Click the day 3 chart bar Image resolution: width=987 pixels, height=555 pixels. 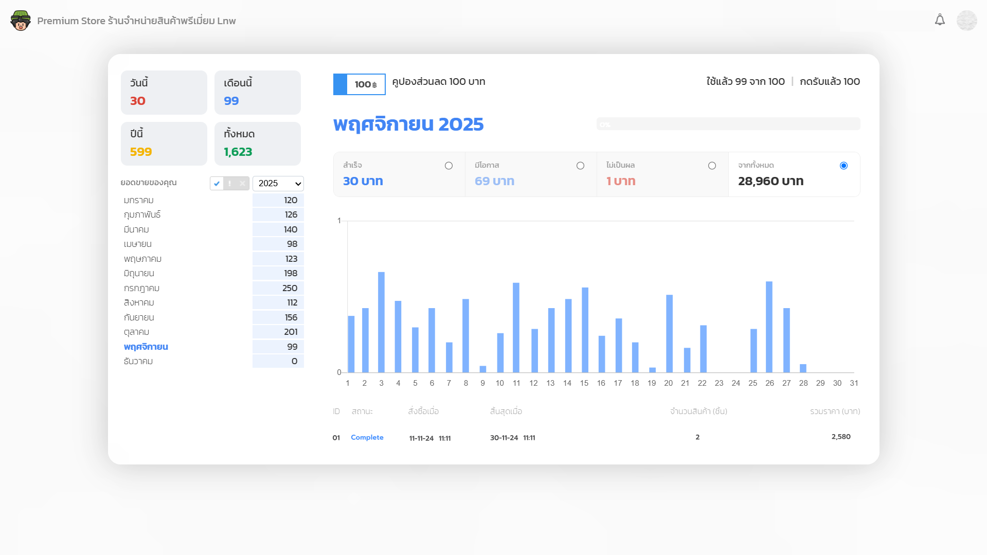click(x=381, y=322)
